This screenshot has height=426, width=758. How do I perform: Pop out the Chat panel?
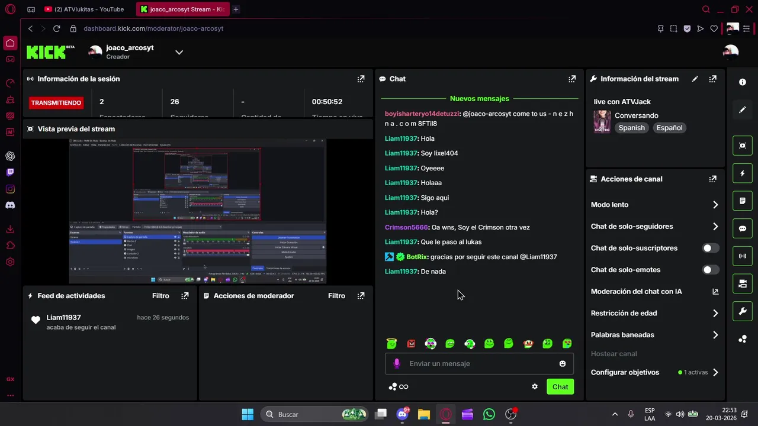point(572,79)
